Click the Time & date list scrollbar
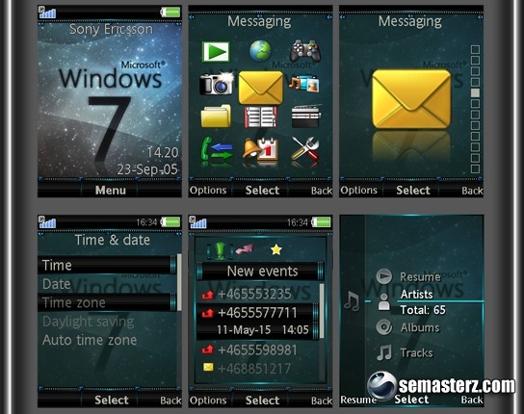 [x=179, y=283]
